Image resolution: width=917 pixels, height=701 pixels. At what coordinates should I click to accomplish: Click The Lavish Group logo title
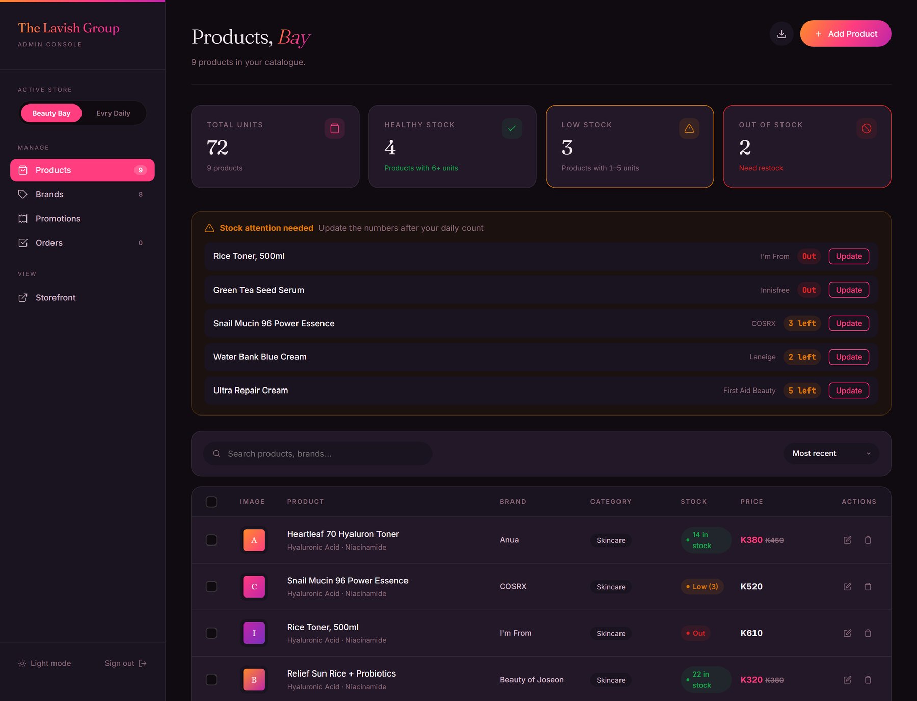tap(69, 28)
